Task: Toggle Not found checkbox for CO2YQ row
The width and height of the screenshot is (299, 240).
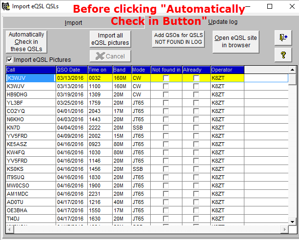Action: (166, 111)
